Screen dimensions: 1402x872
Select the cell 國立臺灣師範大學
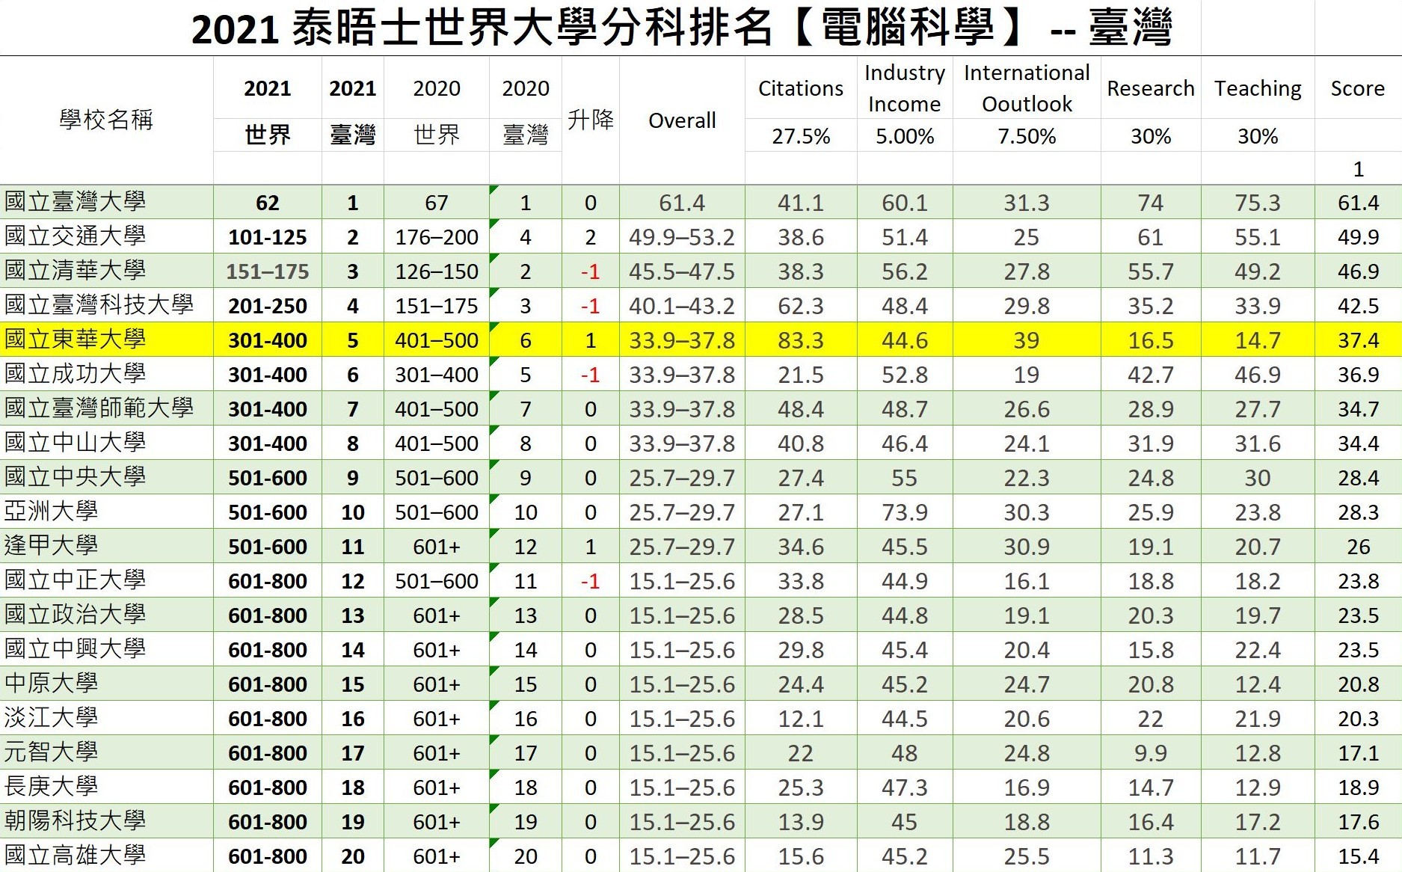tap(106, 408)
